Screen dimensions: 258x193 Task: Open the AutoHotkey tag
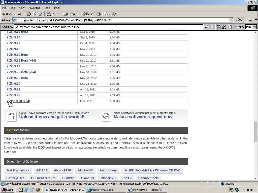(108, 170)
